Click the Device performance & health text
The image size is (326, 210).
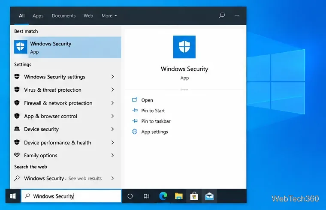pyautogui.click(x=57, y=142)
